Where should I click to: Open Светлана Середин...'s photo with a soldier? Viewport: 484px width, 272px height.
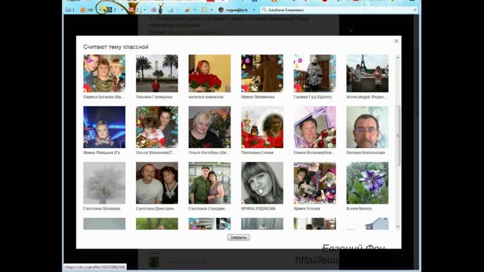click(209, 183)
